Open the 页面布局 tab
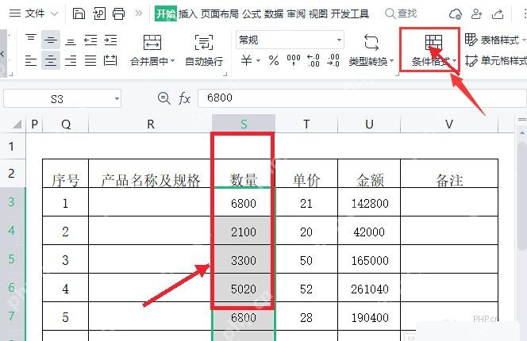 (220, 13)
